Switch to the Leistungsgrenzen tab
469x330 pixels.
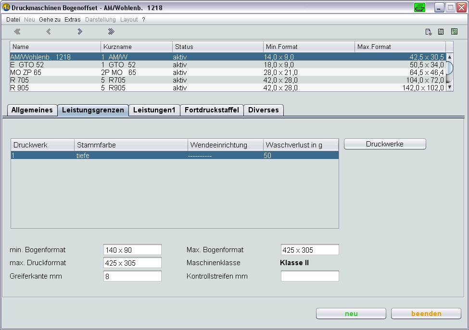coord(93,110)
